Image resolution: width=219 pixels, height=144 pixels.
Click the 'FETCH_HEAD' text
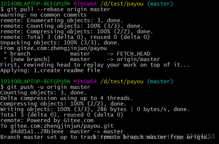pos(134,54)
